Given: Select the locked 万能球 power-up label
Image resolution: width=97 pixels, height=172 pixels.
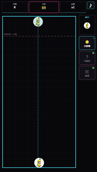Looking at the screenshot, I should [x=87, y=61].
